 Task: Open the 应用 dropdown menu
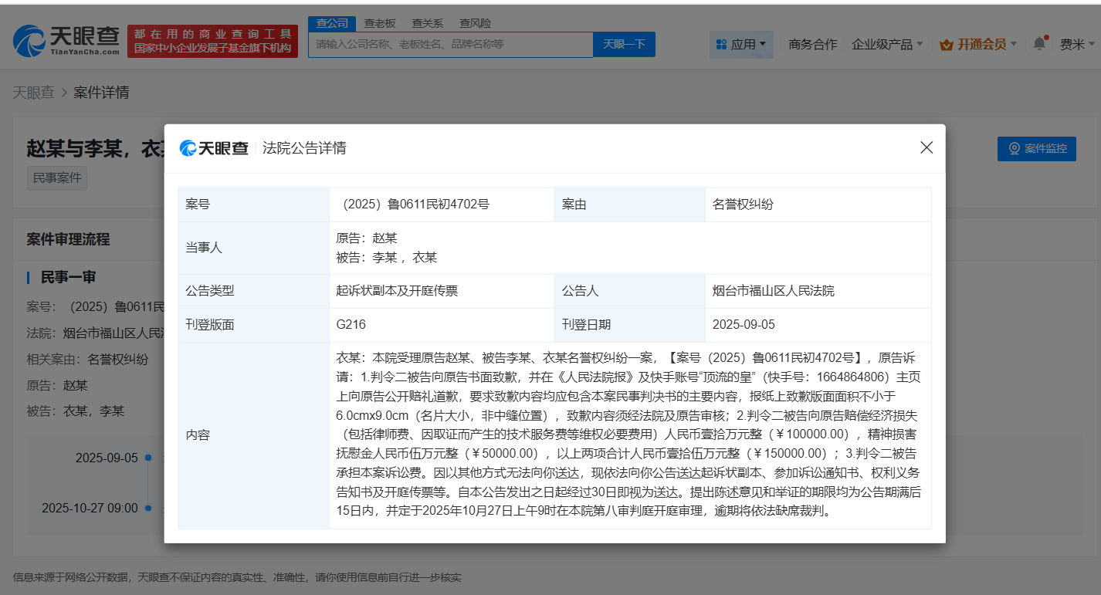coord(742,45)
